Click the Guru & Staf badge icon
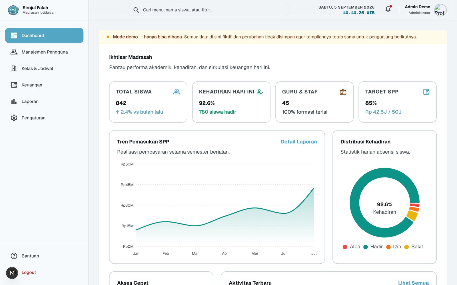 tap(343, 92)
